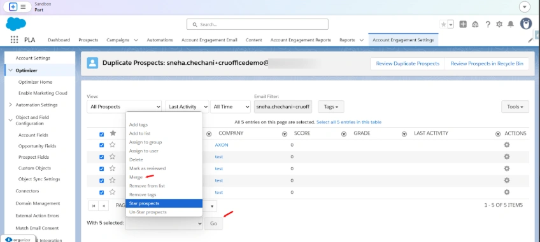Image resolution: width=540 pixels, height=242 pixels.
Task: Open the Reports tab chevron
Action: click(x=361, y=40)
